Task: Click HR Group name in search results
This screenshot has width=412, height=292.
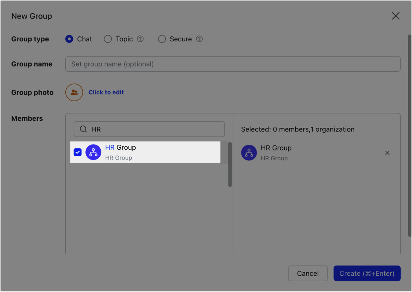Action: [x=120, y=147]
